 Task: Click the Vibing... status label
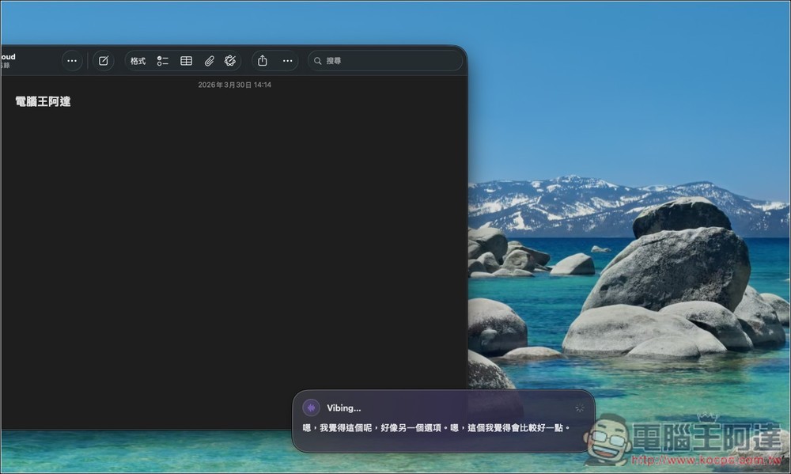coord(343,408)
